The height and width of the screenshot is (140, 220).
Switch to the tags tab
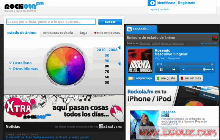pos(83,33)
